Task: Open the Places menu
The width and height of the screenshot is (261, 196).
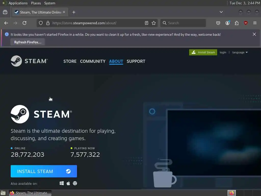Action: [36, 3]
